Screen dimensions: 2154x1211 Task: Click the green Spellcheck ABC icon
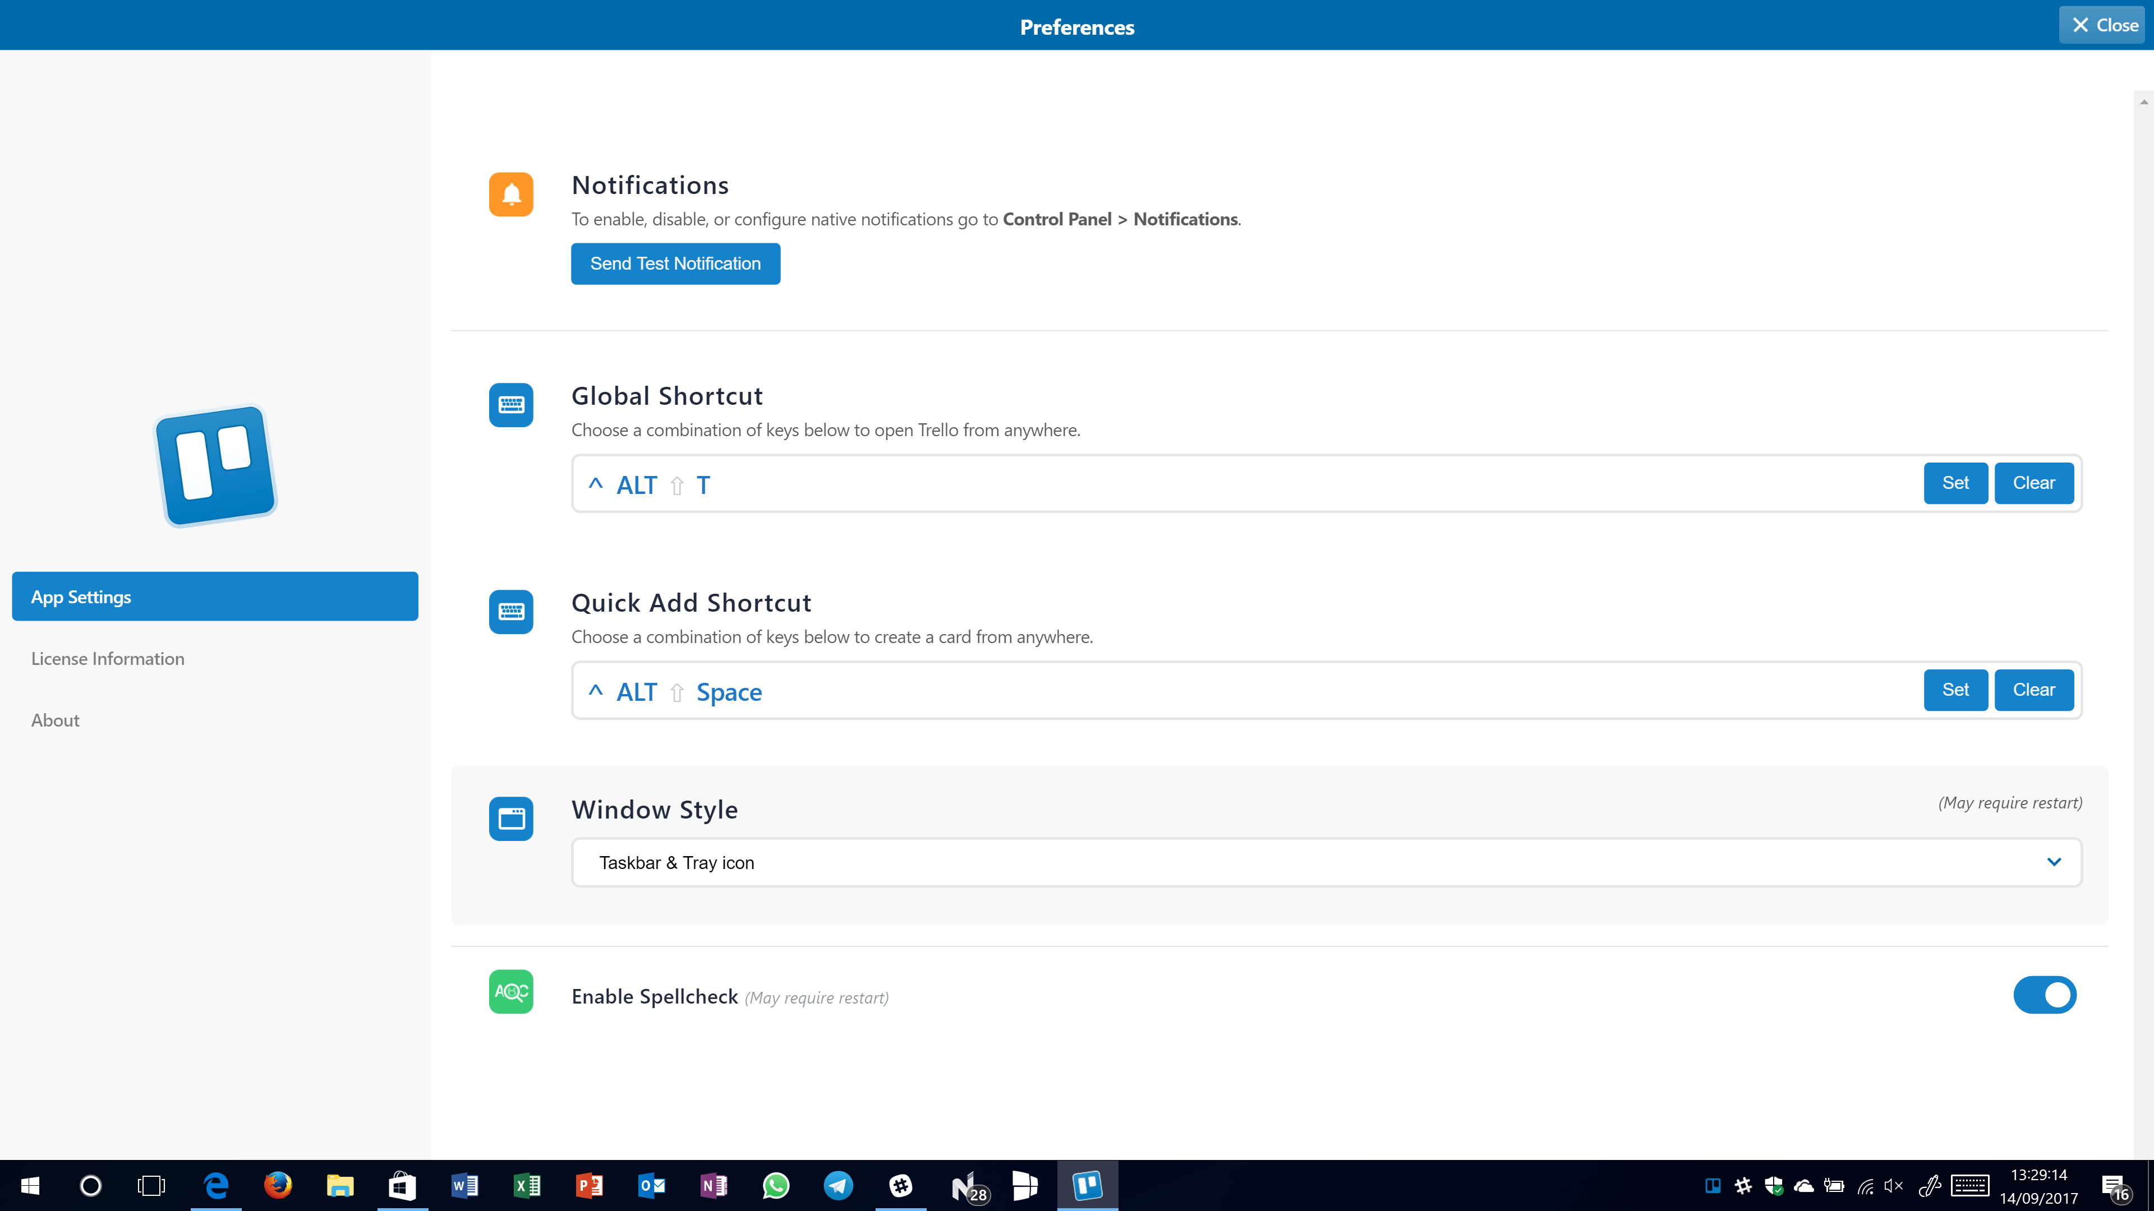[511, 992]
